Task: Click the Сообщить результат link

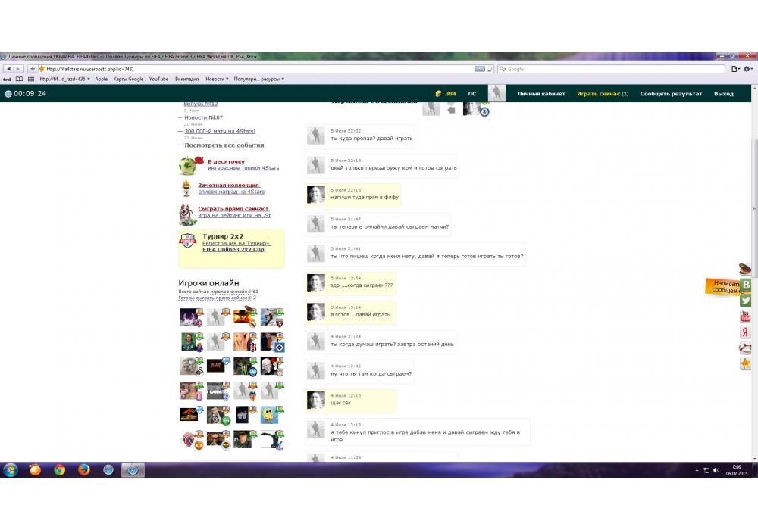Action: pyautogui.click(x=671, y=94)
